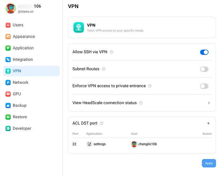
Task: Click the VPN sidebar icon
Action: 8,71
